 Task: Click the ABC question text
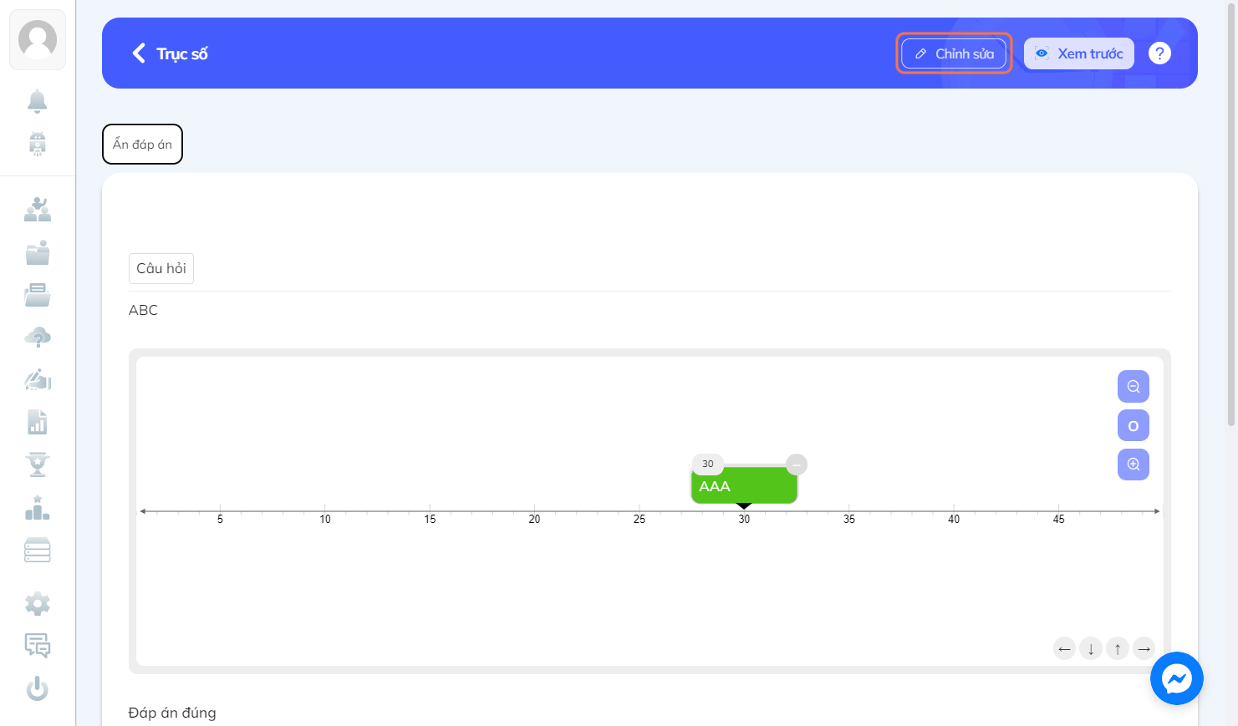pos(143,310)
